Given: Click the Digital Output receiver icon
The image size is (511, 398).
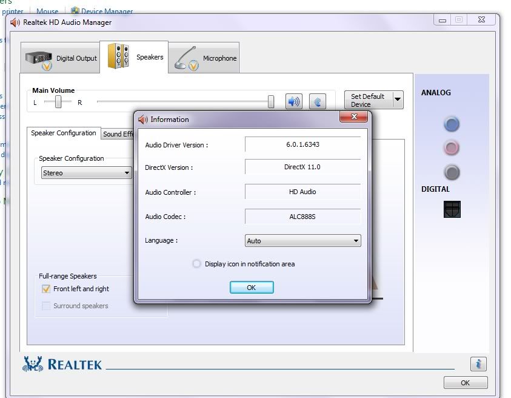Looking at the screenshot, I should [38, 59].
